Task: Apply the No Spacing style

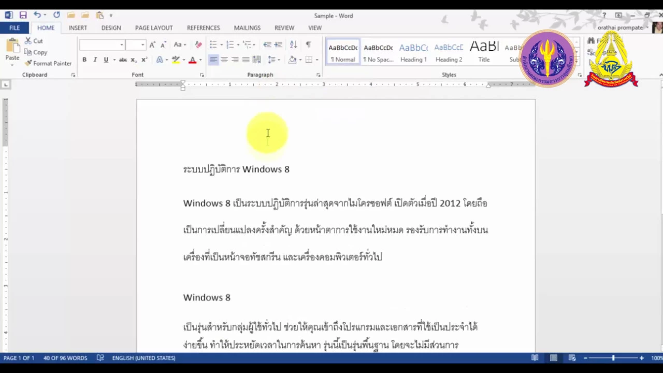Action: pos(378,53)
